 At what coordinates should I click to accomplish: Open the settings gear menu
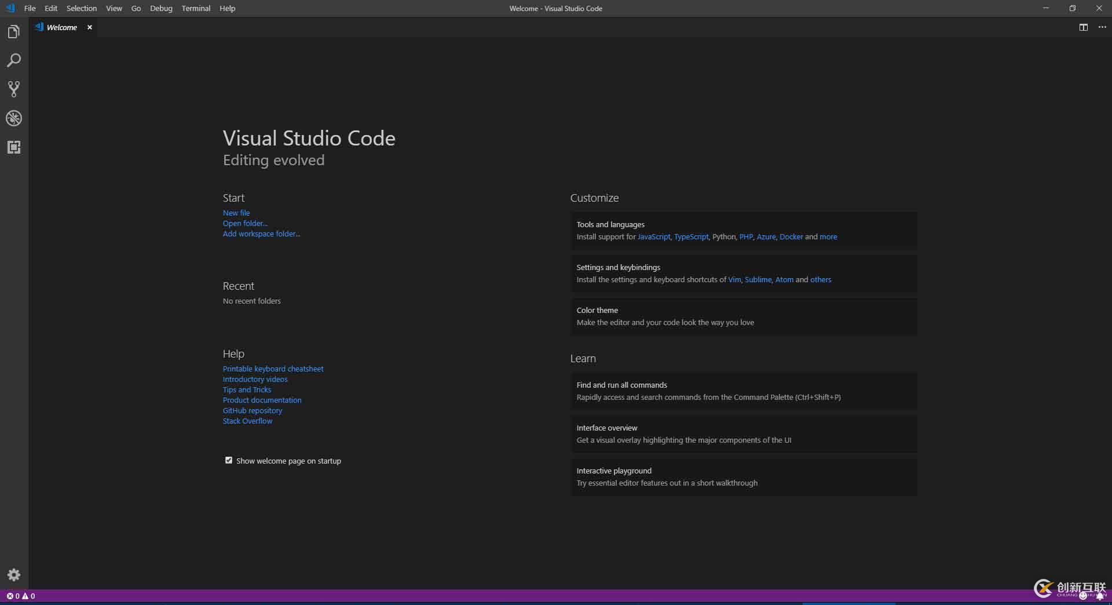click(14, 575)
